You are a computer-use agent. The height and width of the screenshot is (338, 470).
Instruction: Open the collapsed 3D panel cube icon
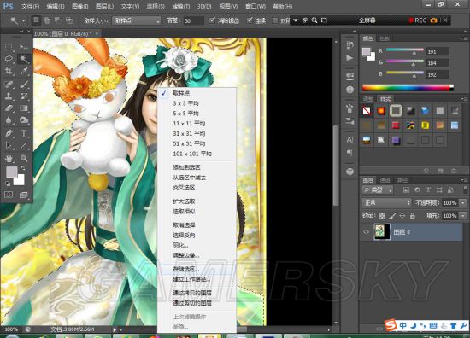click(x=350, y=172)
